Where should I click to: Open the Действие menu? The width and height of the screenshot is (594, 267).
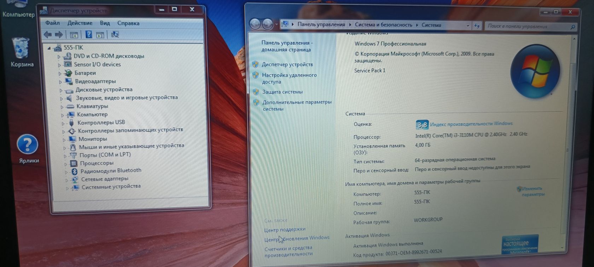tap(80, 23)
